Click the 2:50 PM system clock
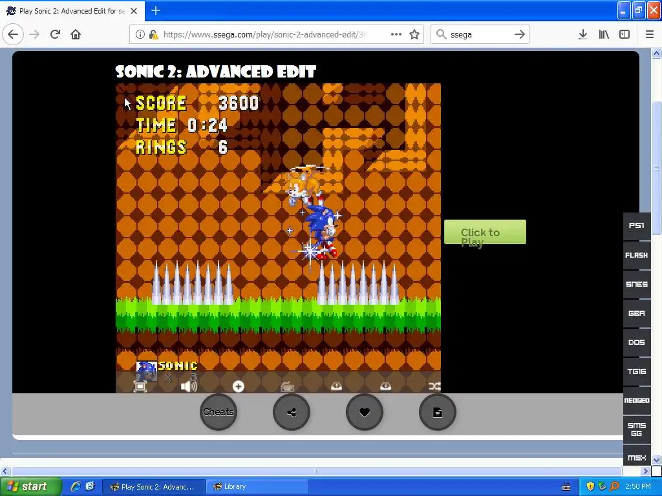Image resolution: width=662 pixels, height=496 pixels. point(638,486)
